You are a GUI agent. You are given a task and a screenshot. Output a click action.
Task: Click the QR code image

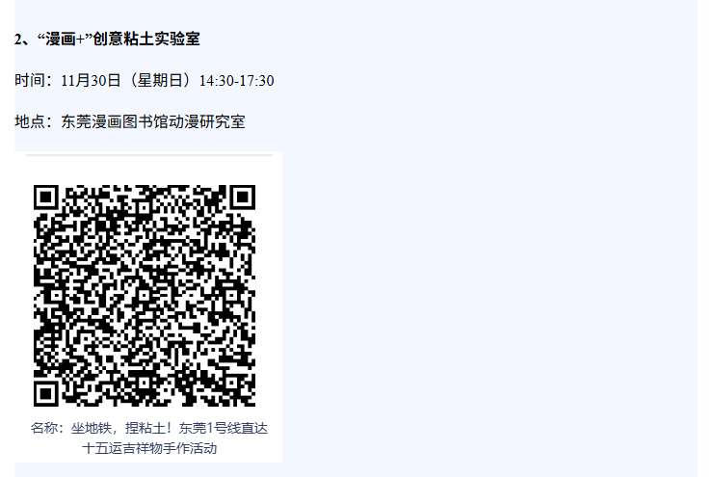tap(145, 295)
